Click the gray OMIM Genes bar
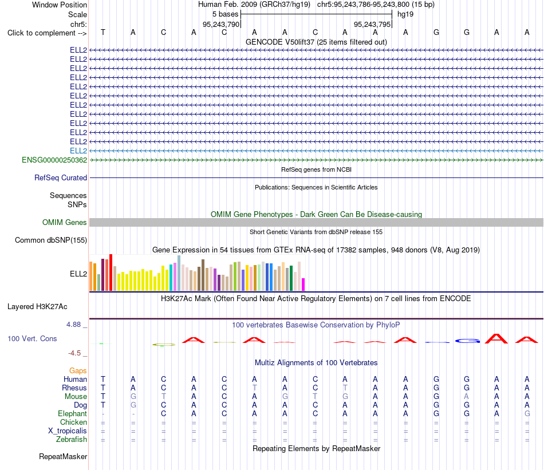This screenshot has height=470, width=544. 316,222
